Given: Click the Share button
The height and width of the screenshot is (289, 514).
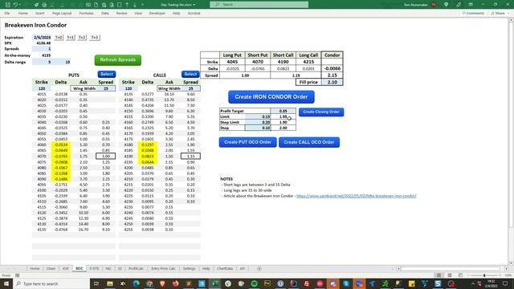Looking at the screenshot, I should (498, 13).
